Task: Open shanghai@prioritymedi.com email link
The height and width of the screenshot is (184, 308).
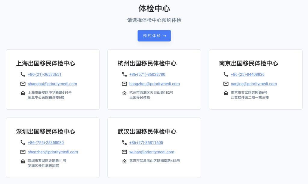Action: (x=52, y=84)
